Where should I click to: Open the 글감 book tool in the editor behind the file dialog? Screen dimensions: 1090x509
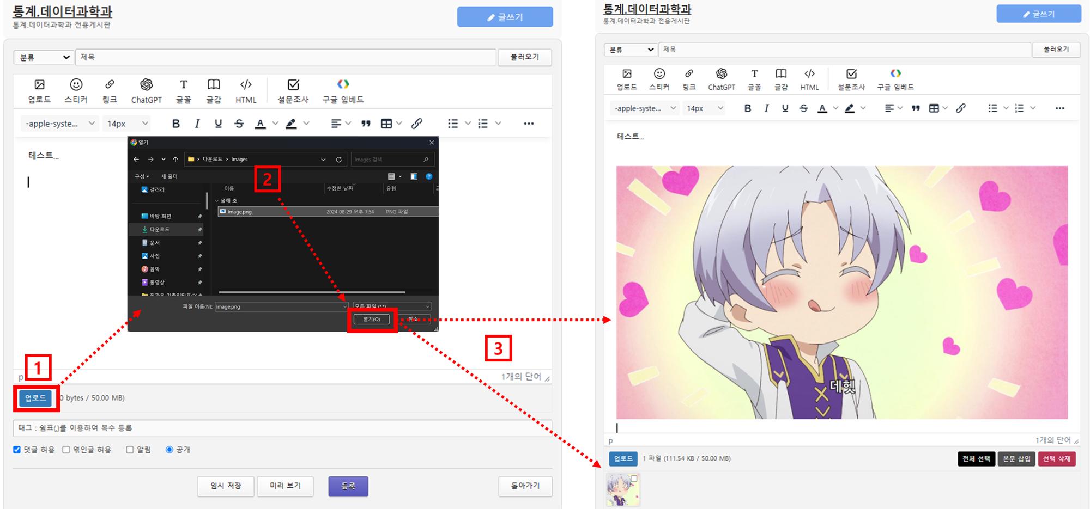pos(214,91)
